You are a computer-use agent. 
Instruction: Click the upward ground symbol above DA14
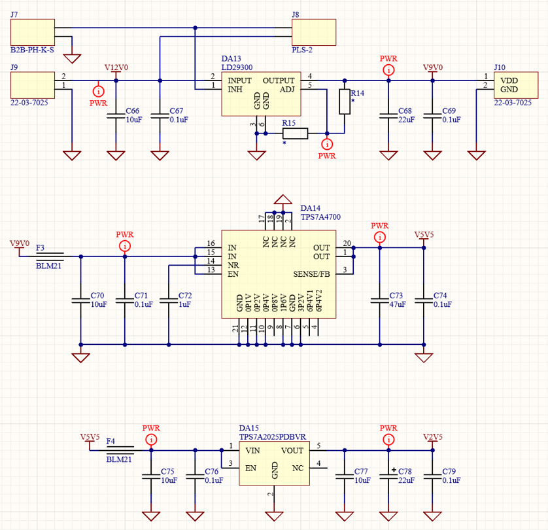[x=283, y=199]
